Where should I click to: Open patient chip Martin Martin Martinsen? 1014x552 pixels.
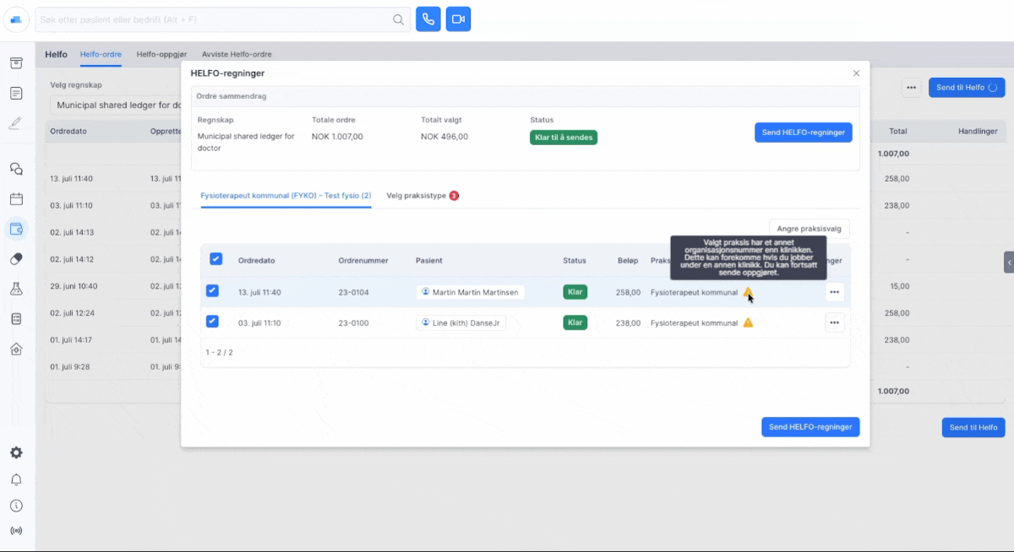coord(471,292)
